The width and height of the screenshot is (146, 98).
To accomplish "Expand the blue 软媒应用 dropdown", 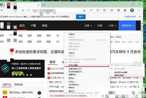I will point(127,26).
